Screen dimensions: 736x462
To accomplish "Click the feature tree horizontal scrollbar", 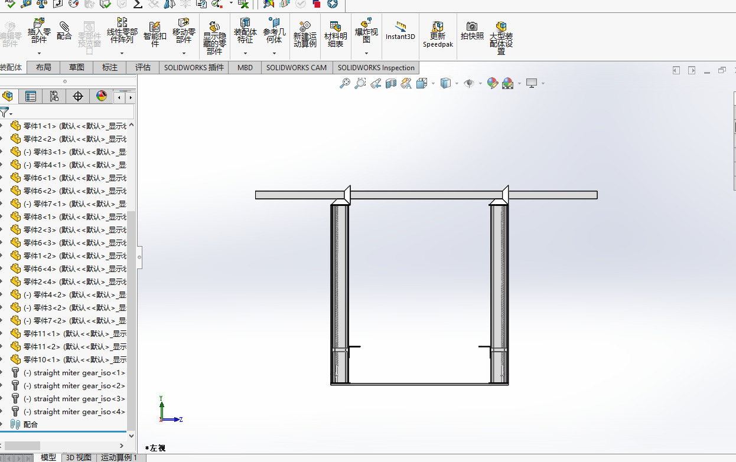I will pyautogui.click(x=22, y=445).
